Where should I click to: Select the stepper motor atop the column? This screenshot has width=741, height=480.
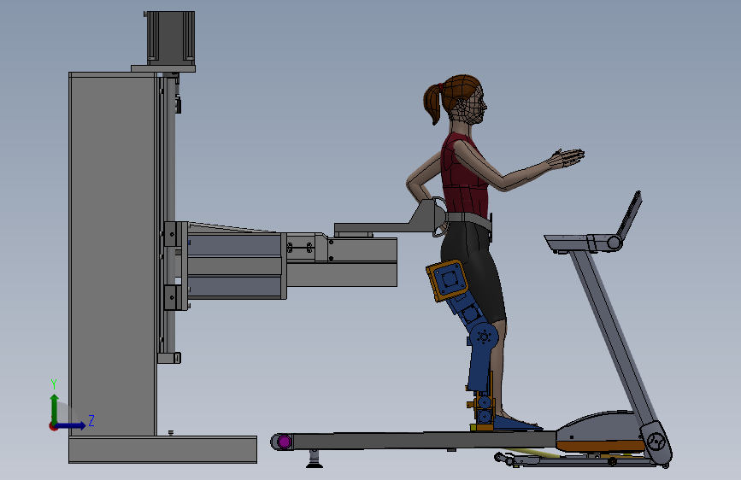click(x=170, y=38)
